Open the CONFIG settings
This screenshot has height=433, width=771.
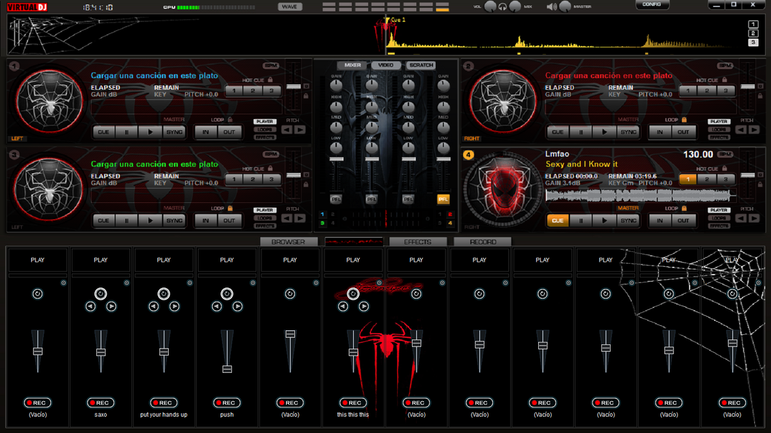651,5
